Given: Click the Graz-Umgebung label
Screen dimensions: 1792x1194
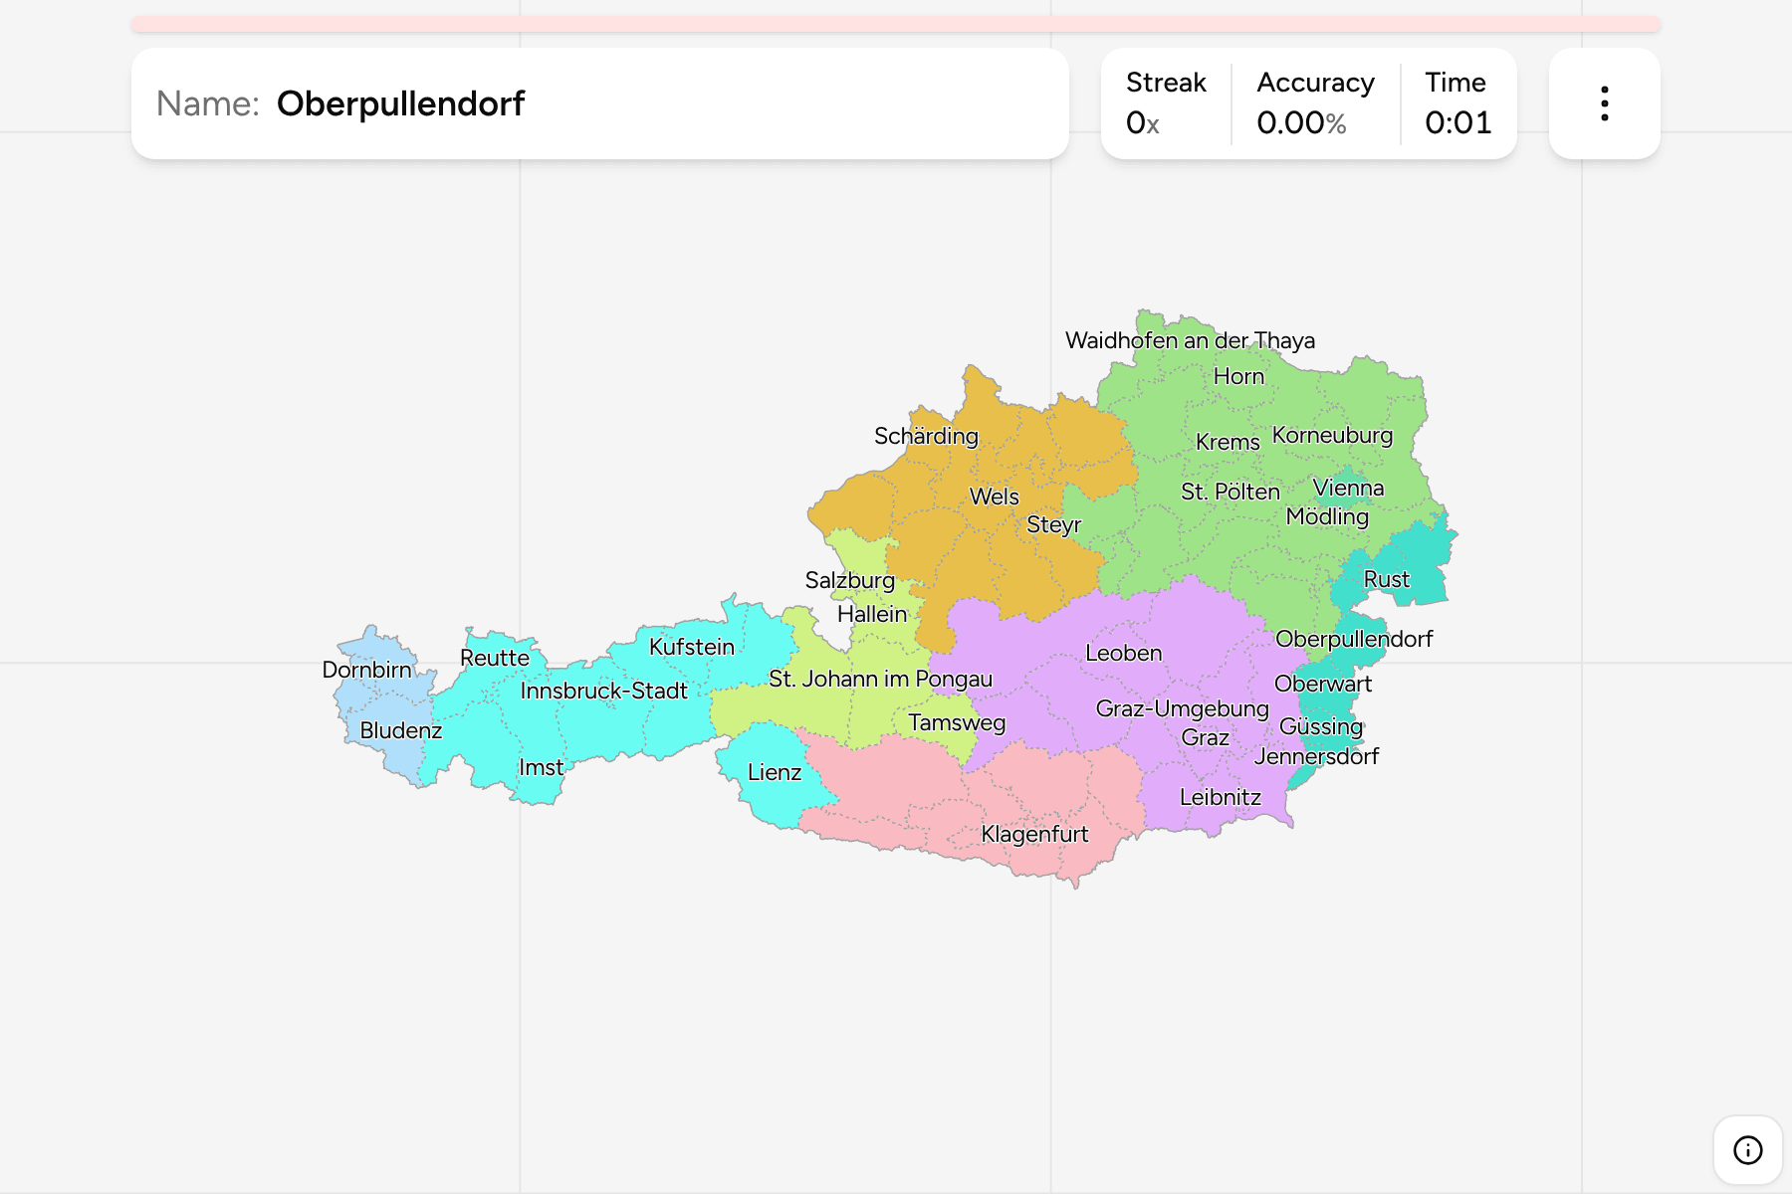Looking at the screenshot, I should click(1182, 708).
